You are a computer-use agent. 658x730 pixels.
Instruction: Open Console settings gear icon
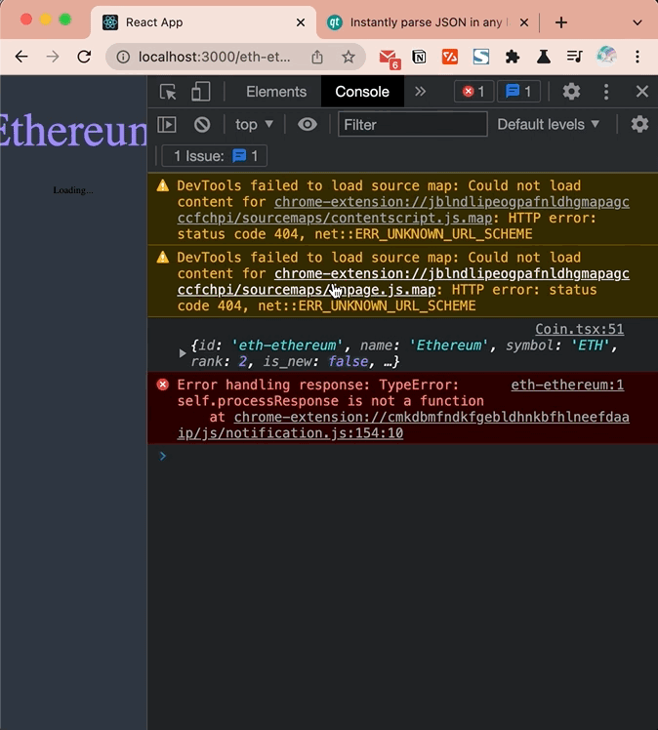pyautogui.click(x=639, y=124)
